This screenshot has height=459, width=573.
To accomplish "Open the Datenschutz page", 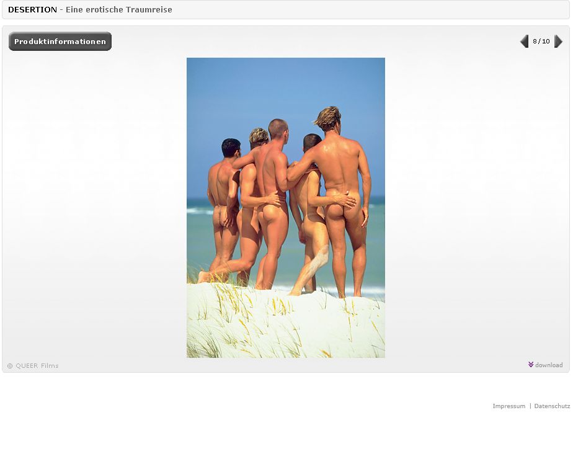I will coord(552,406).
